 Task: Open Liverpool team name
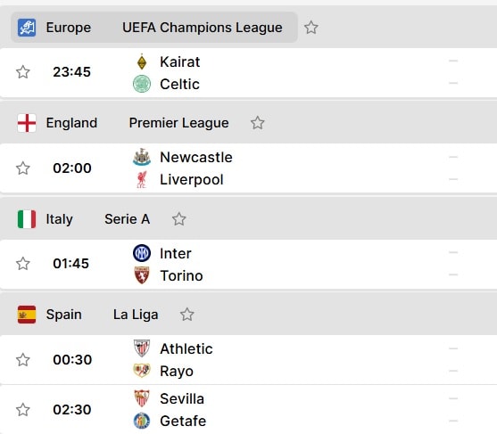(192, 179)
